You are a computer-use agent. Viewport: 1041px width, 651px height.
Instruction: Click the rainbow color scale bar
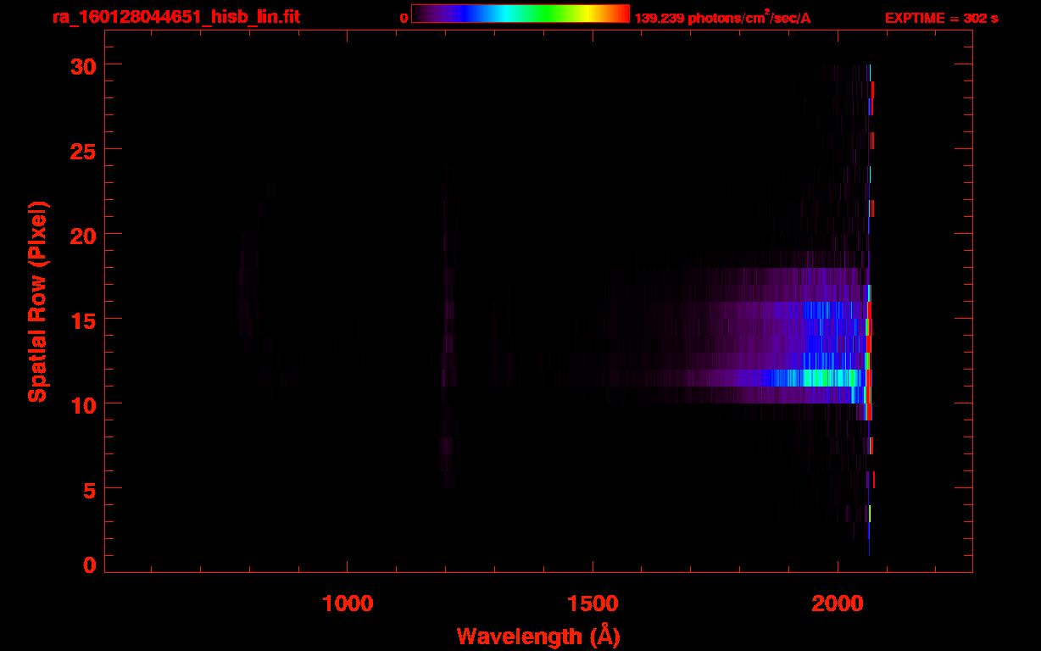point(520,14)
